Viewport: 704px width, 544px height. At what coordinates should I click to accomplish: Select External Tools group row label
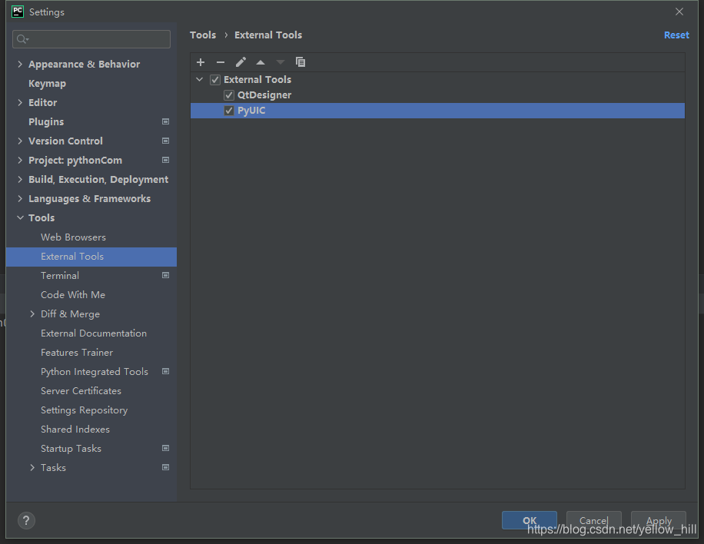point(257,79)
